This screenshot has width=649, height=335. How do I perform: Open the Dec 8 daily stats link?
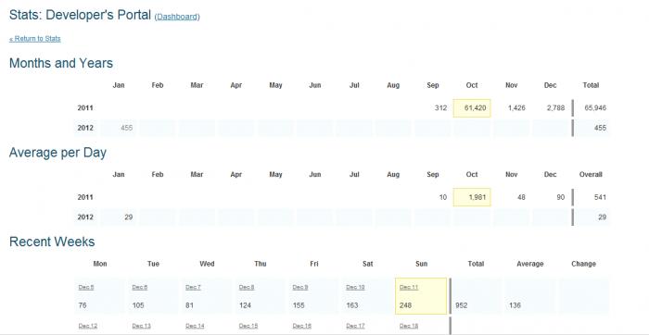[247, 287]
